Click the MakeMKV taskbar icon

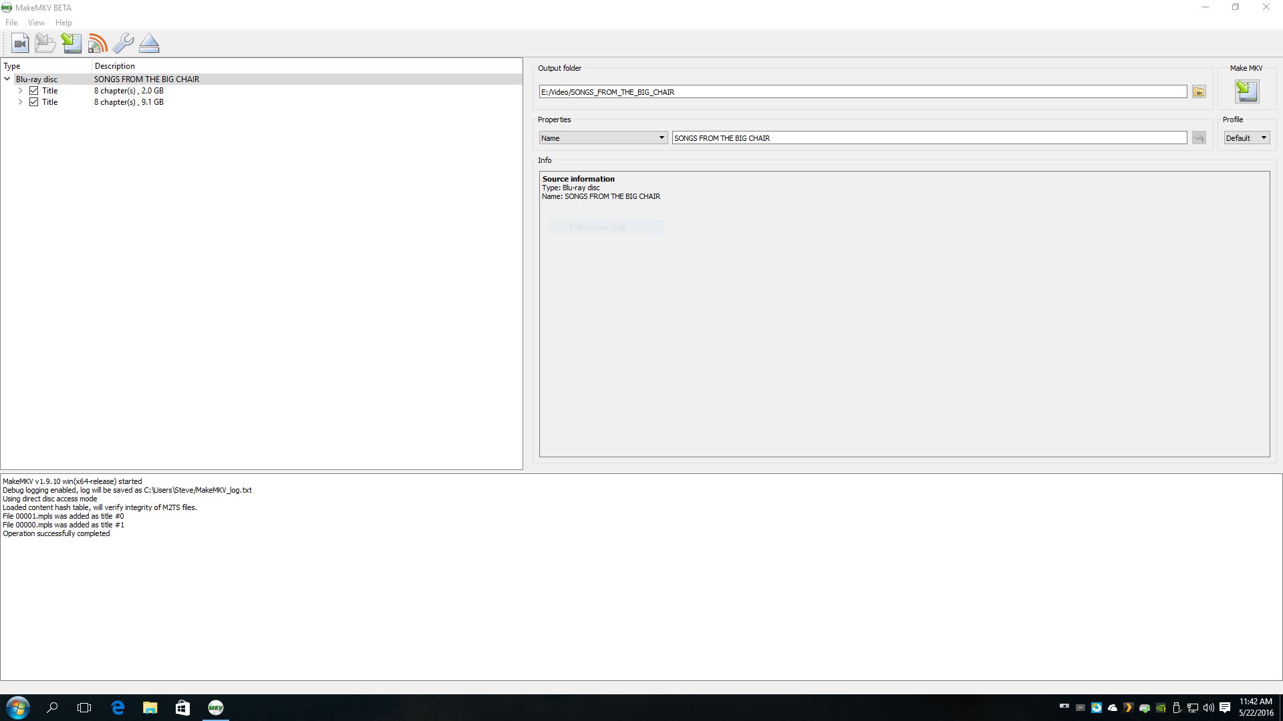point(215,708)
